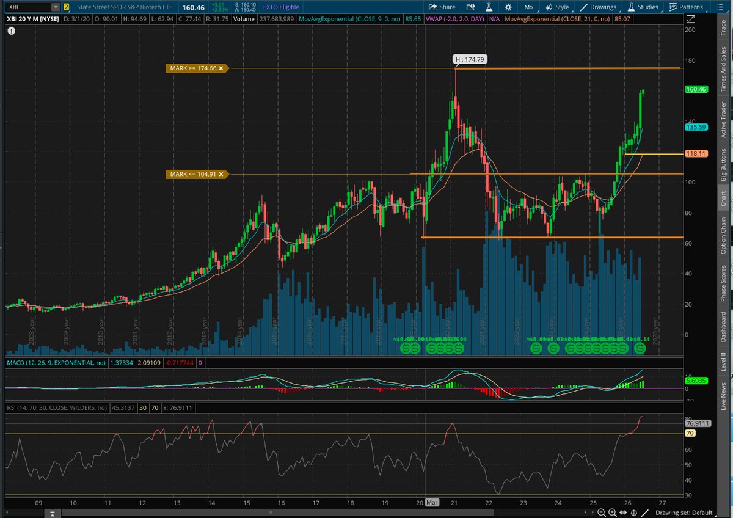The image size is (733, 518).
Task: Remove the MARK >= 174.66 alert
Action: coord(221,68)
